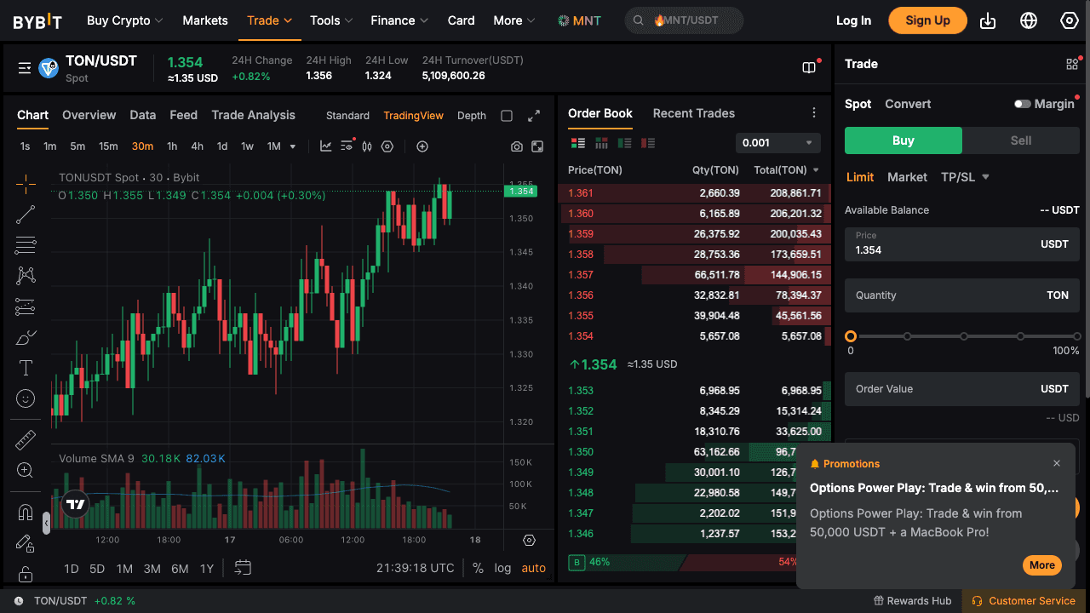1090x613 pixels.
Task: Select the Convert tab
Action: [x=908, y=104]
